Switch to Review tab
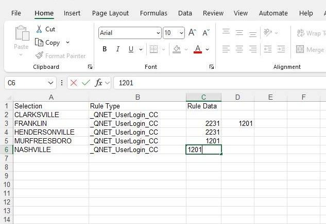The width and height of the screenshot is (326, 224). pyautogui.click(x=213, y=13)
